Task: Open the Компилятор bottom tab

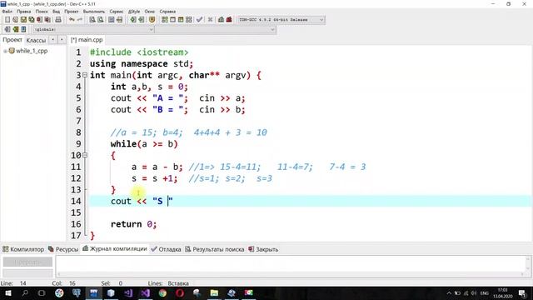Action: (23, 249)
